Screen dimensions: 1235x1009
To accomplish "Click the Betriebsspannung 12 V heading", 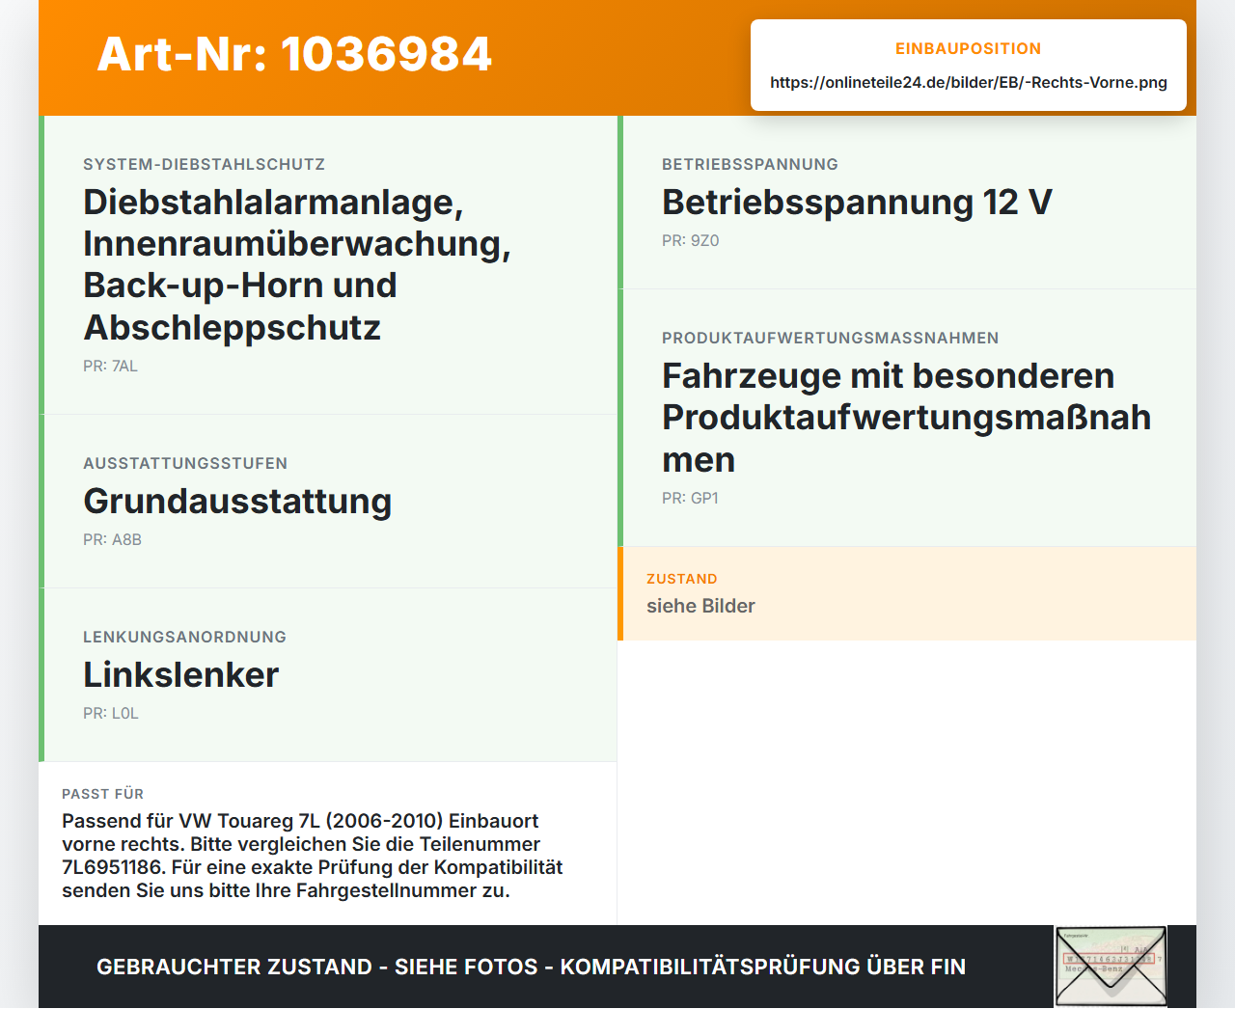I will [857, 202].
